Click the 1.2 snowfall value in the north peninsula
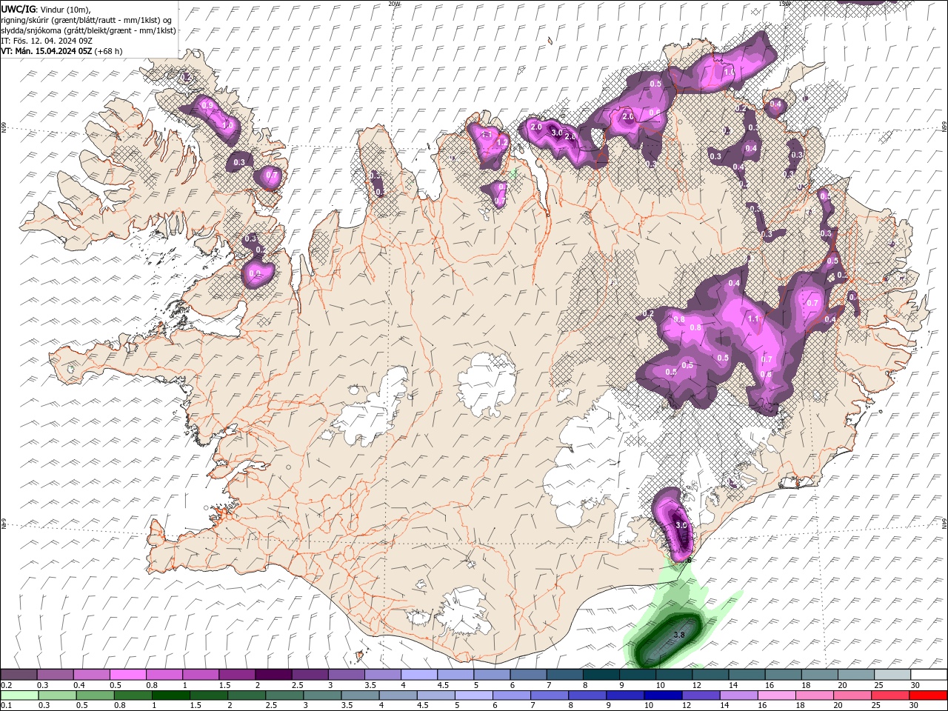 point(501,142)
